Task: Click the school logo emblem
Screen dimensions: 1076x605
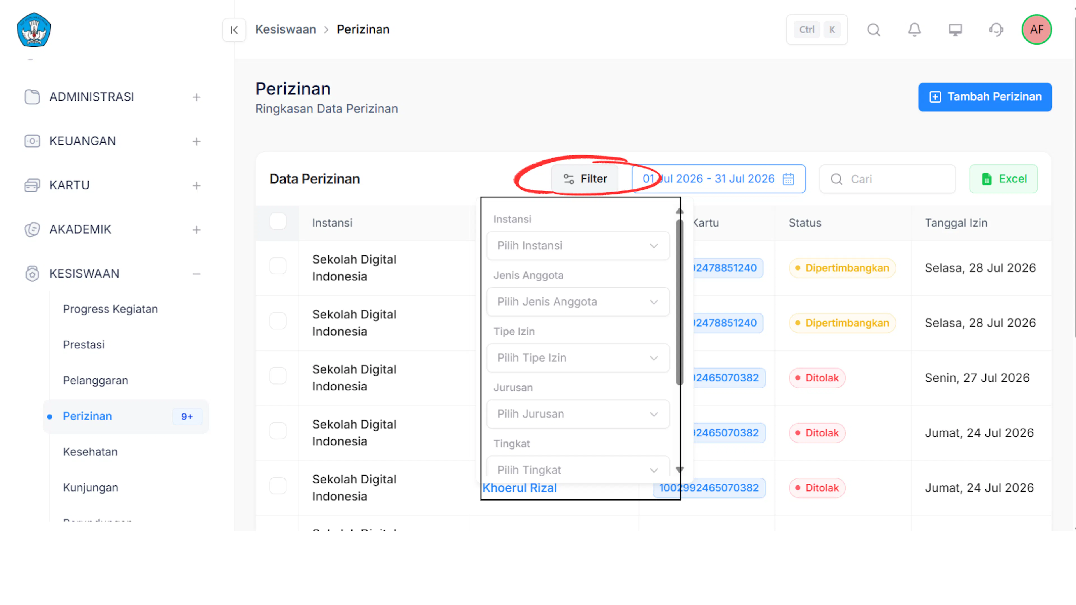Action: pyautogui.click(x=34, y=30)
